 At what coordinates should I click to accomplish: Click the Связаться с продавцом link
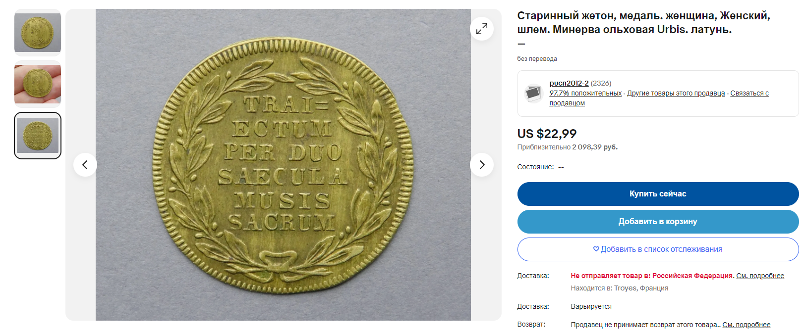click(x=659, y=98)
